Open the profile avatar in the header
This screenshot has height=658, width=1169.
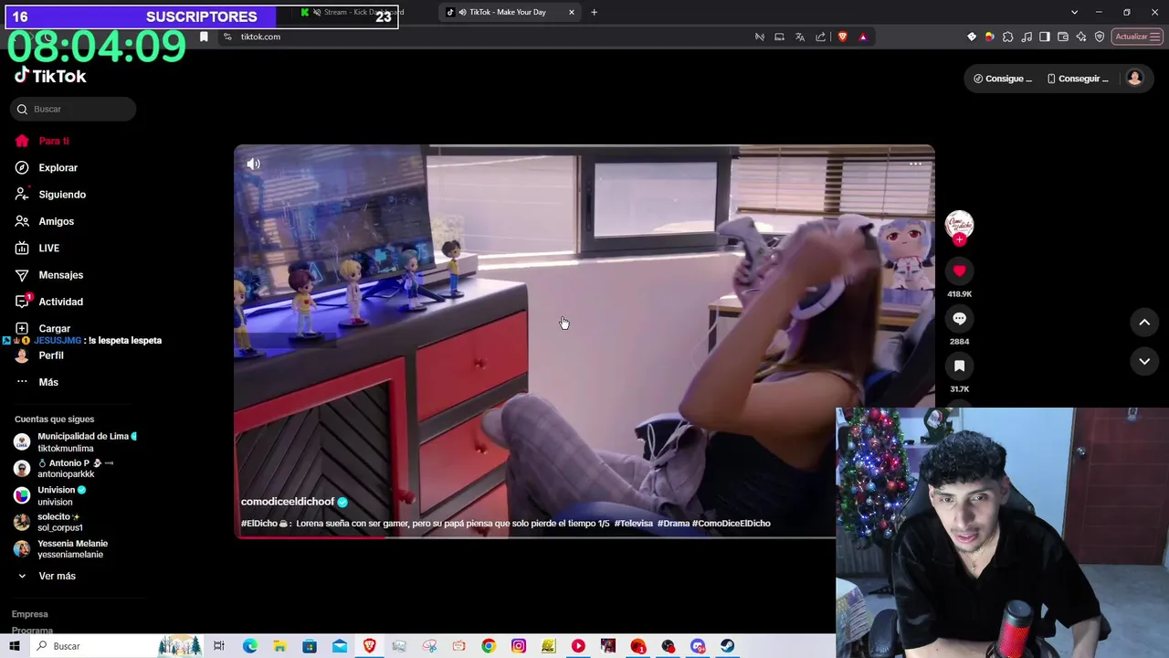point(1134,79)
